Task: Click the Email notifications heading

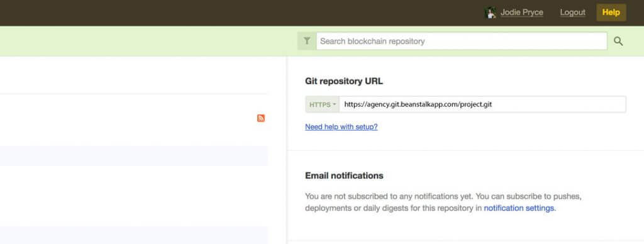Action: pos(344,176)
